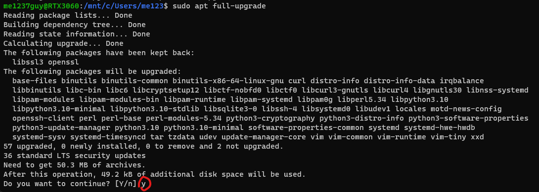Click the '57 upgraded' summary line
This screenshot has height=192, width=539.
(x=143, y=147)
